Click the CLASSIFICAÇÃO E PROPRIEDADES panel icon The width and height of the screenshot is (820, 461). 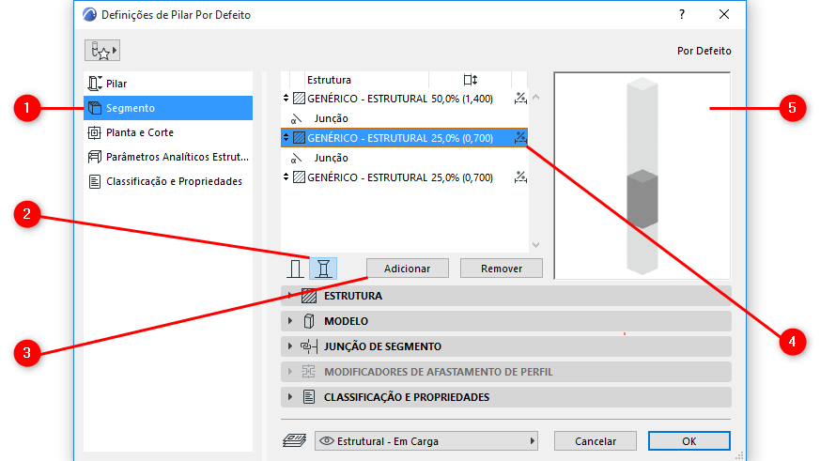(309, 397)
